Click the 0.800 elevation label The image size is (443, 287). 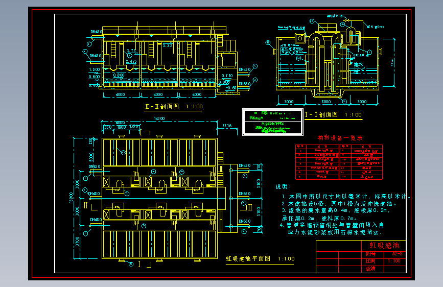119,75
